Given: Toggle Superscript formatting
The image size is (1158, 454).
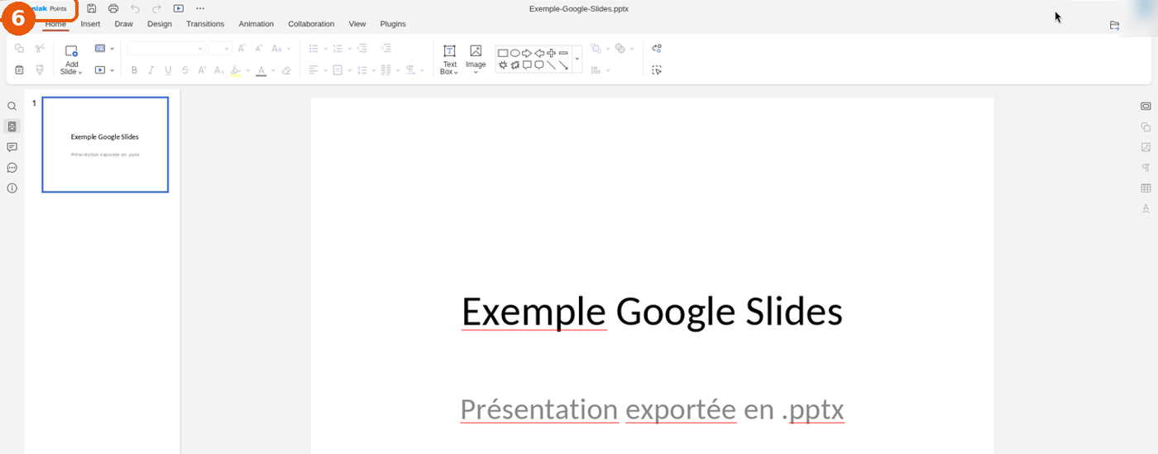Looking at the screenshot, I should coord(202,70).
